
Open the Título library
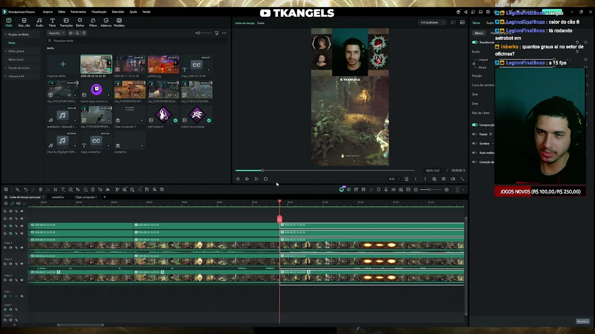52,22
